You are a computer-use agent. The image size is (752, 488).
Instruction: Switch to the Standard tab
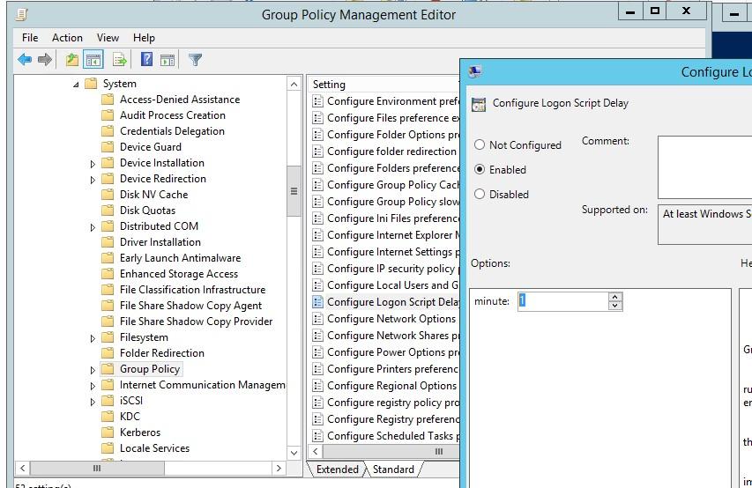[x=393, y=470]
